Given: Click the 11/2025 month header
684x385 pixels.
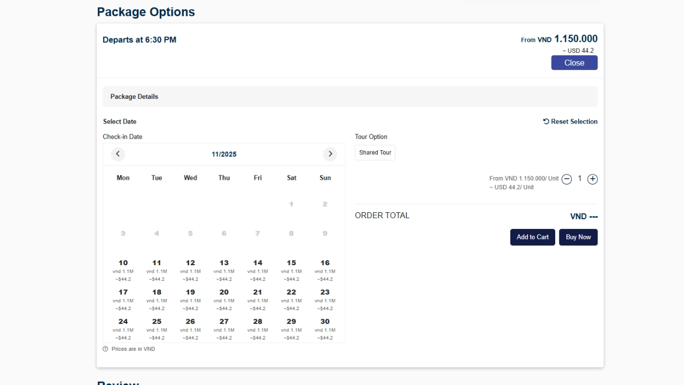Looking at the screenshot, I should (x=224, y=154).
